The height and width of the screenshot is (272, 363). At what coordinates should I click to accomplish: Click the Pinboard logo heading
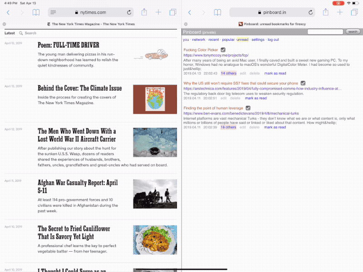pyautogui.click(x=192, y=32)
